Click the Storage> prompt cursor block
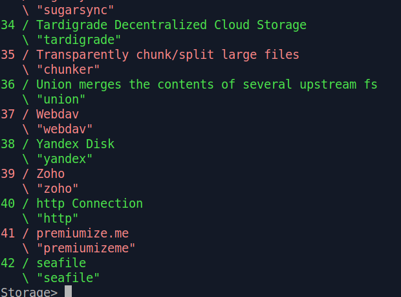401x297 pixels. point(68,291)
